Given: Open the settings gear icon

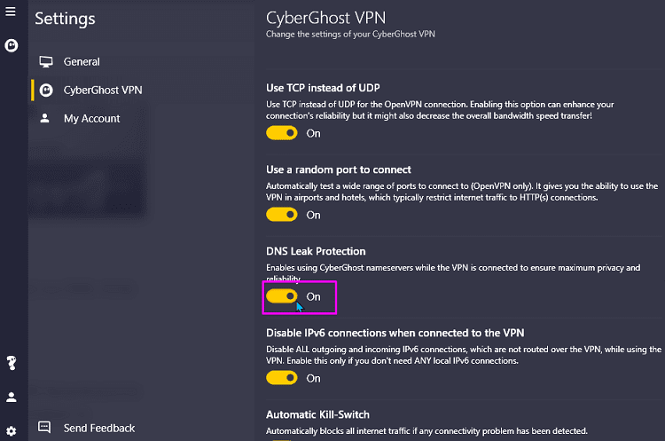Looking at the screenshot, I should point(12,431).
